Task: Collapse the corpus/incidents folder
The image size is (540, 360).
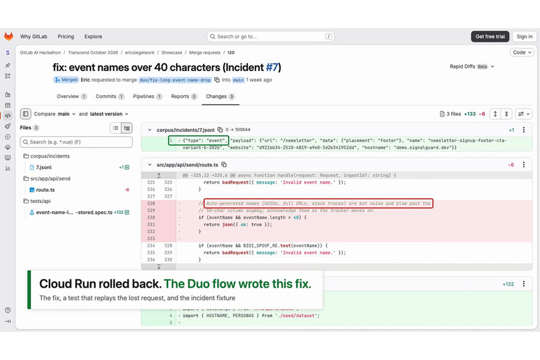Action: point(46,156)
